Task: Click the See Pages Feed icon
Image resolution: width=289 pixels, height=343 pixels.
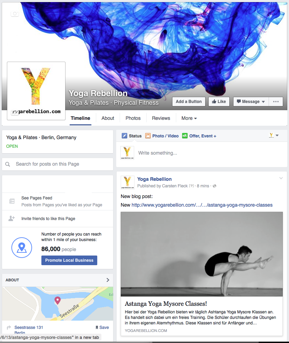Action: point(12,201)
